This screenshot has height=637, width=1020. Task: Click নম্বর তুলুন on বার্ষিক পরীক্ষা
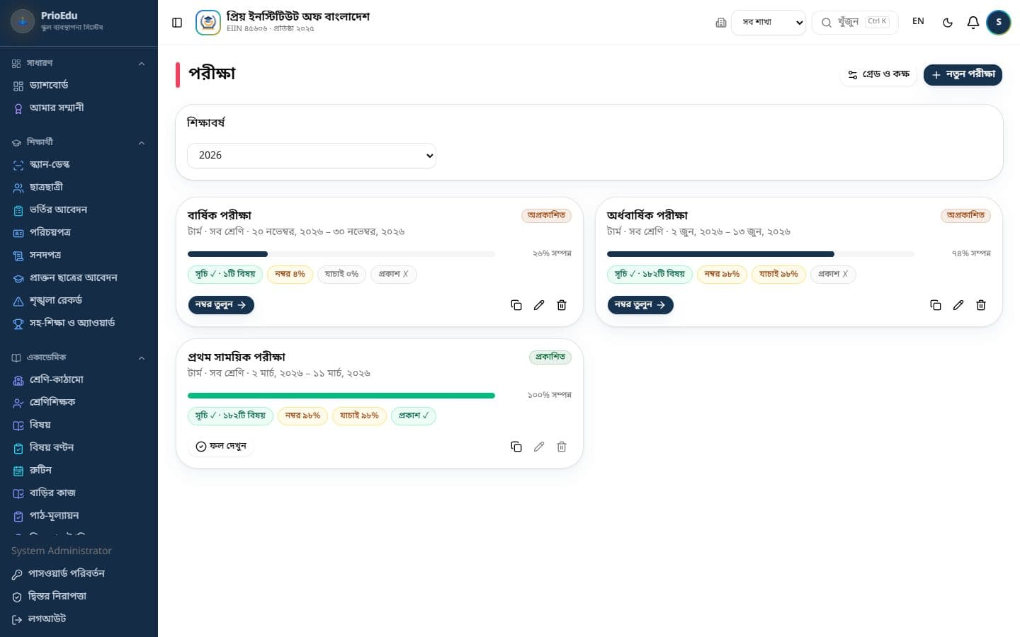221,305
